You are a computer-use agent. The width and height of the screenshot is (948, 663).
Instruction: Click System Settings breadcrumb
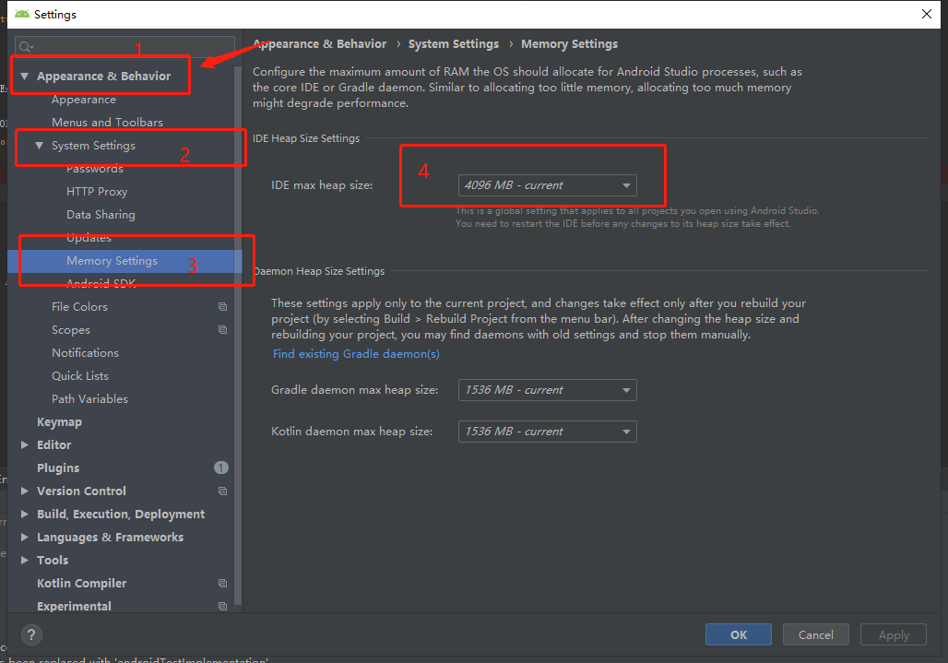pyautogui.click(x=454, y=44)
